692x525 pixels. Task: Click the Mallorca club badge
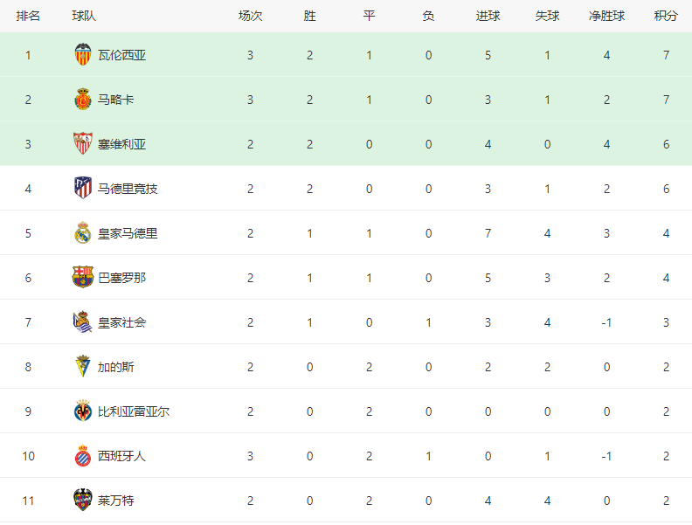82,100
